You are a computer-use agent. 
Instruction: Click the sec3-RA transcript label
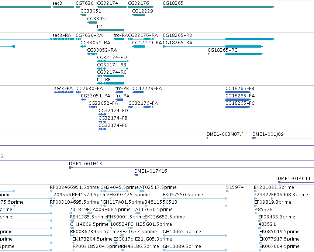tap(62, 35)
